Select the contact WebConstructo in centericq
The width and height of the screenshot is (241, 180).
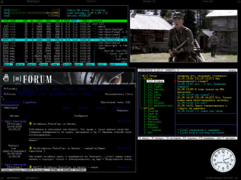tap(161, 106)
